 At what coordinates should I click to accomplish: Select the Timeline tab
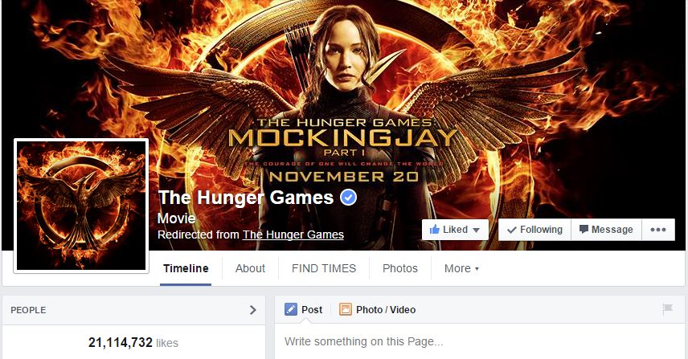pos(186,268)
